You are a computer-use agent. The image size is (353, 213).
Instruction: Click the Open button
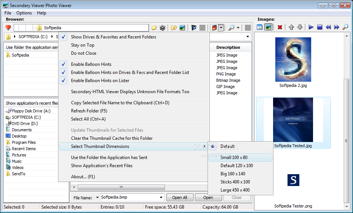pyautogui.click(x=208, y=197)
